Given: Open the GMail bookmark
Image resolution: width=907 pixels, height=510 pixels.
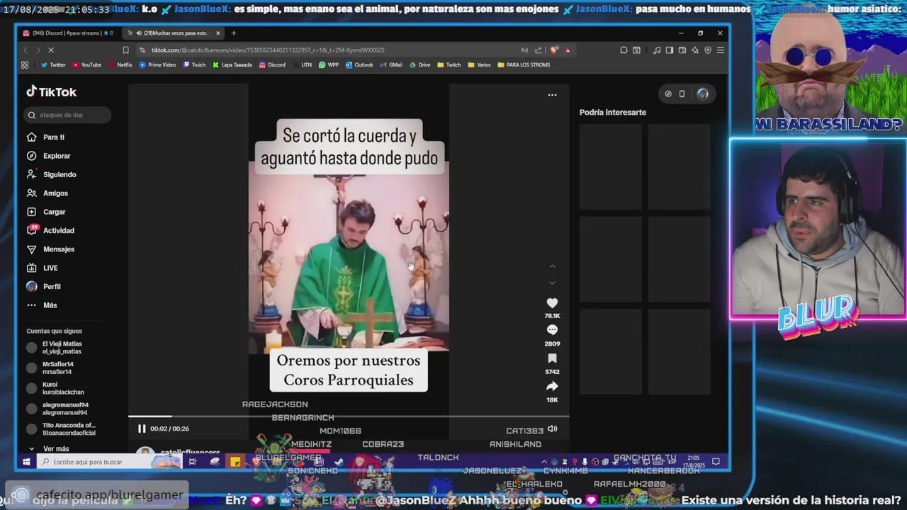Looking at the screenshot, I should pyautogui.click(x=391, y=65).
